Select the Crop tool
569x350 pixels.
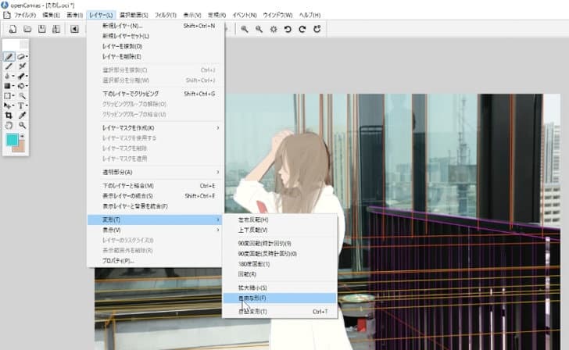[x=9, y=116]
